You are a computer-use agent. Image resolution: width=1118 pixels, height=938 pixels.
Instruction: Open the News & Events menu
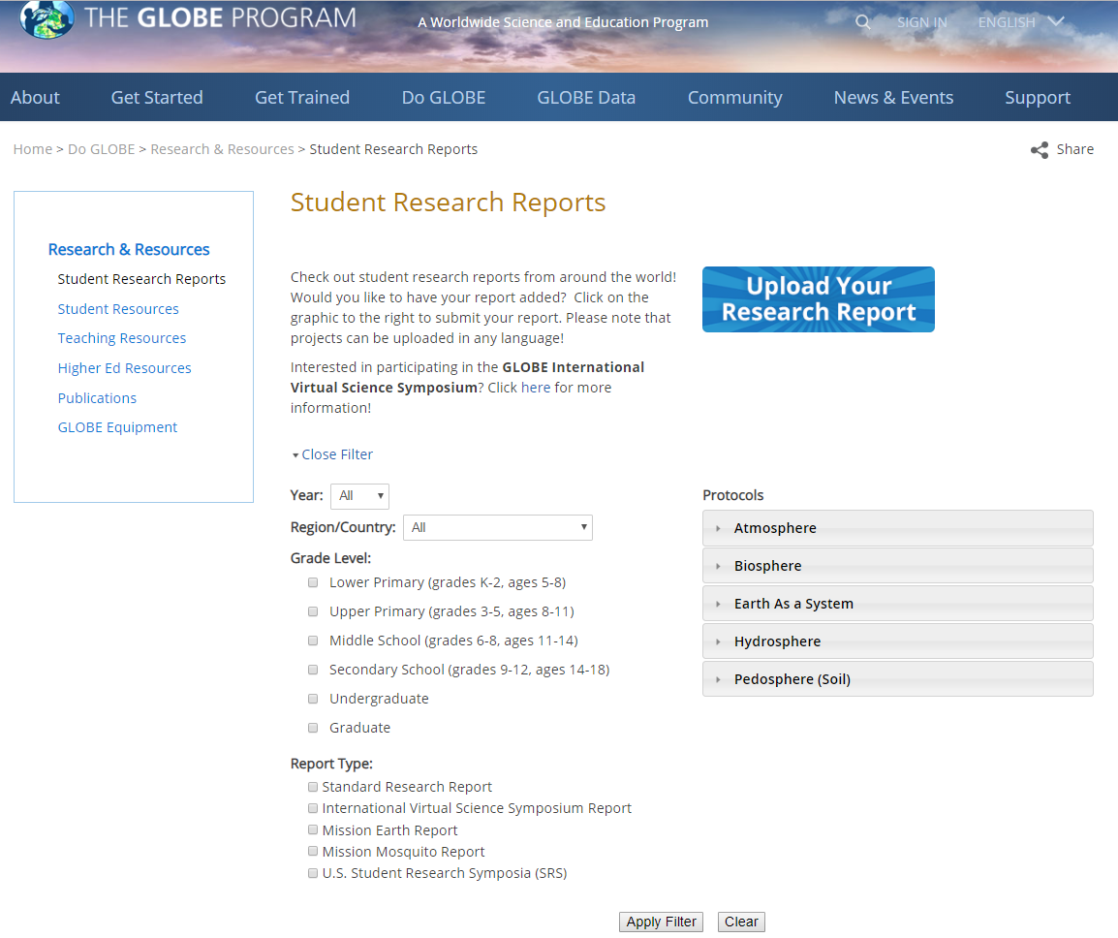click(x=893, y=97)
